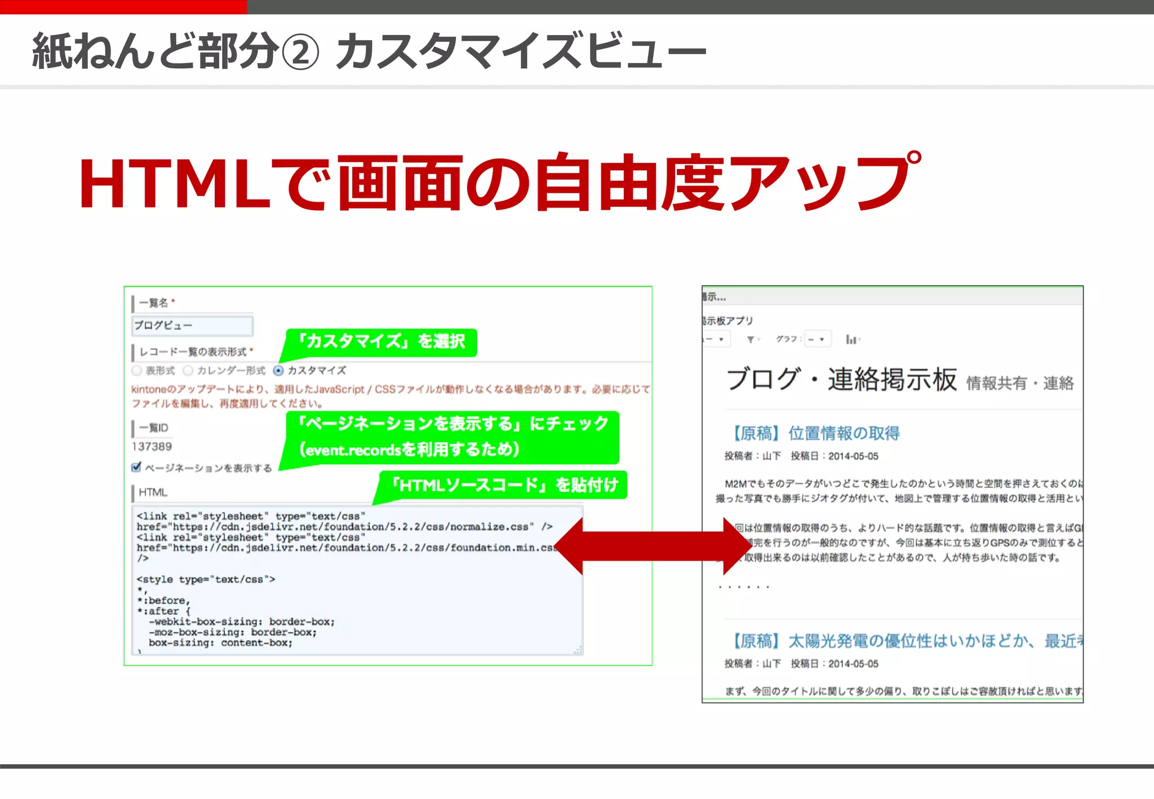The image size is (1154, 799).
Task: Toggle ページネーションを表示する checkbox
Action: (x=136, y=467)
